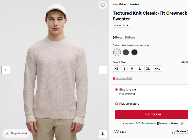188x140 pixels.
Task: Select size L
Action: 140,69
